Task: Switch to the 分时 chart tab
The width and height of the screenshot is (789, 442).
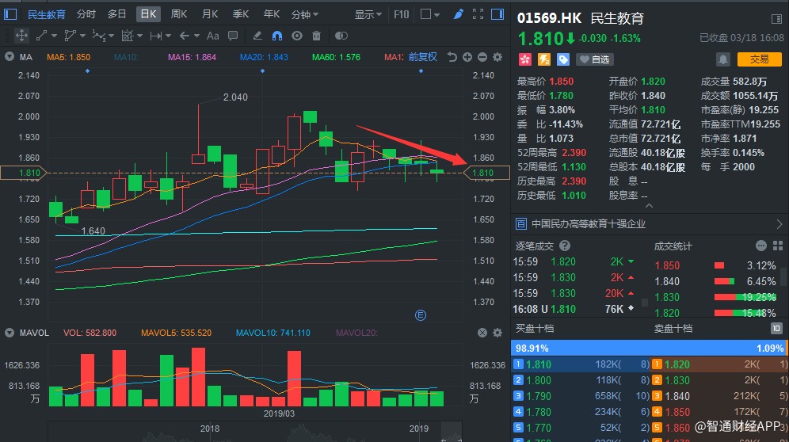Action: coord(86,14)
